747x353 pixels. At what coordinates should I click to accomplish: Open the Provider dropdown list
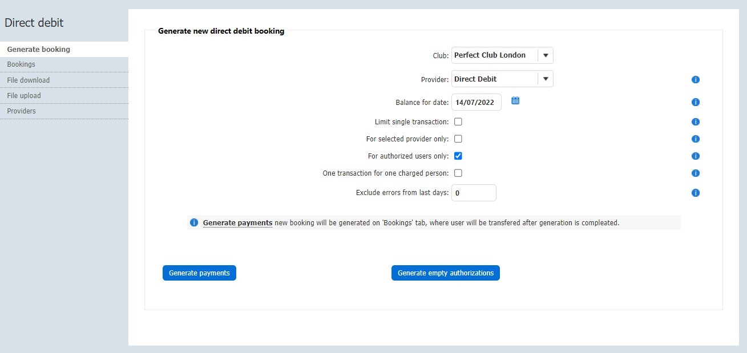546,79
